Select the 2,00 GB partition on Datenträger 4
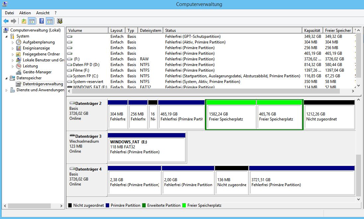 click(x=188, y=181)
